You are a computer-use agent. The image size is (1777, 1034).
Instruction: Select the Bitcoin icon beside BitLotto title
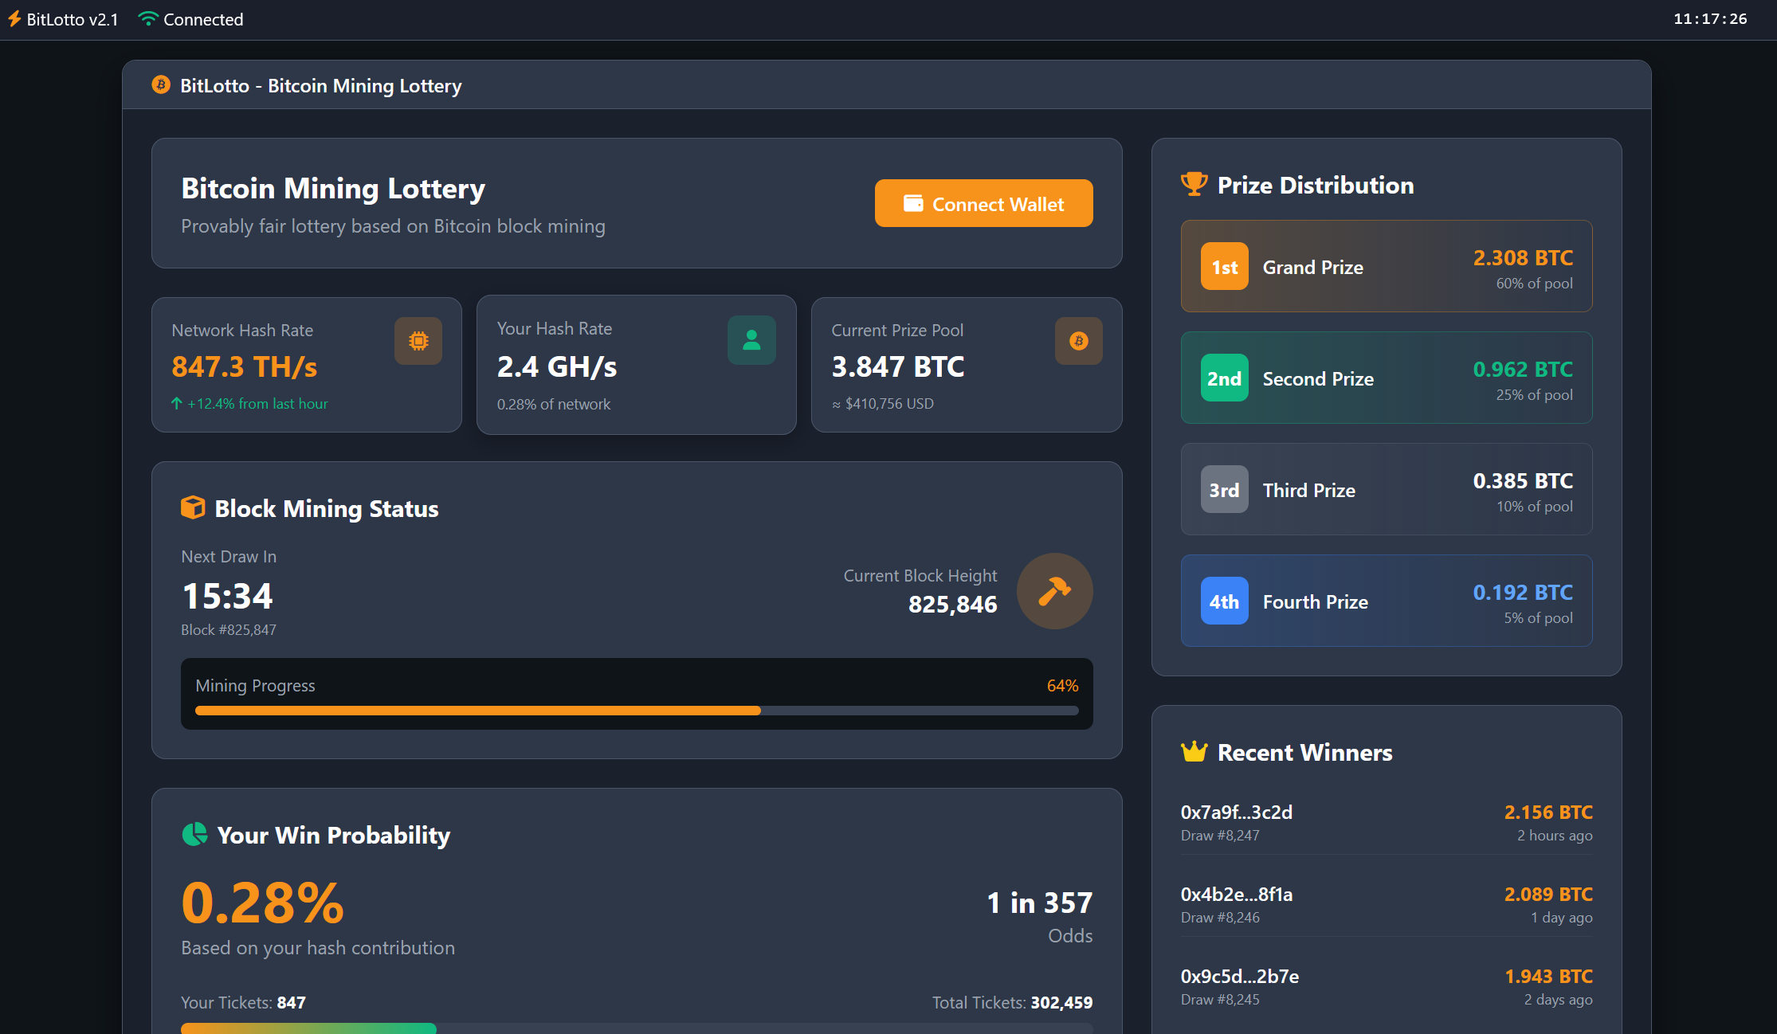(x=162, y=84)
